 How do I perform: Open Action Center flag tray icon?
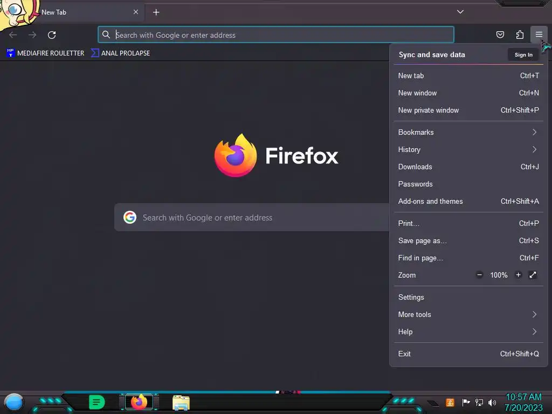coord(466,402)
